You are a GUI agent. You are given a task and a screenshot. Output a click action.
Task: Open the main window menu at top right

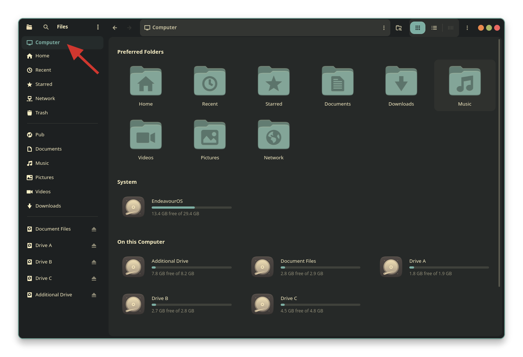pyautogui.click(x=467, y=28)
